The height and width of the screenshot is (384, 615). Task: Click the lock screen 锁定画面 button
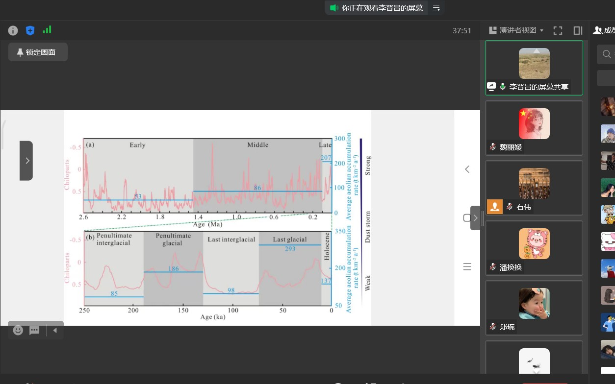point(38,52)
